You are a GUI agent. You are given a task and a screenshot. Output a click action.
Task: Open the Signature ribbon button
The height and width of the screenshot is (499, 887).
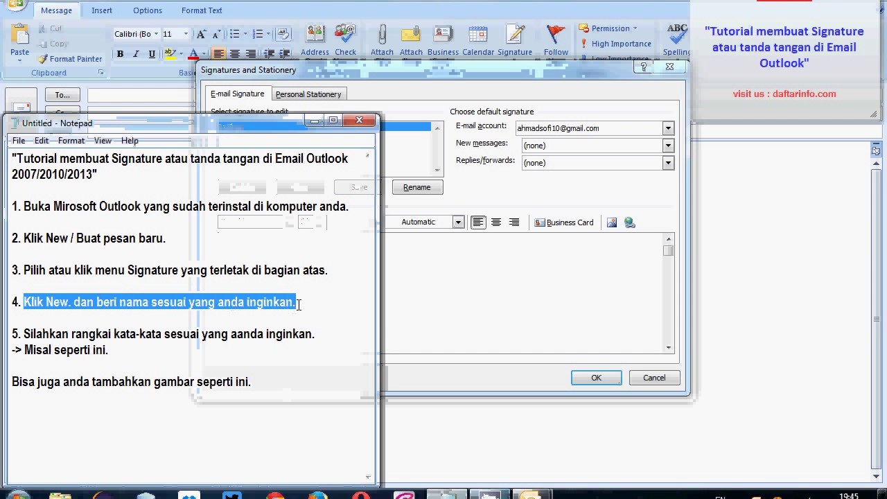tap(515, 40)
